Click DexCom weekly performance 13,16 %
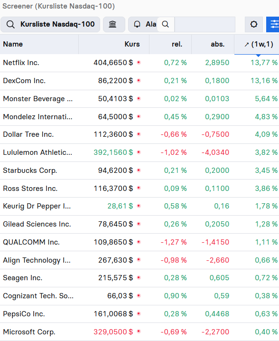This screenshot has width=279, height=341. 264,81
